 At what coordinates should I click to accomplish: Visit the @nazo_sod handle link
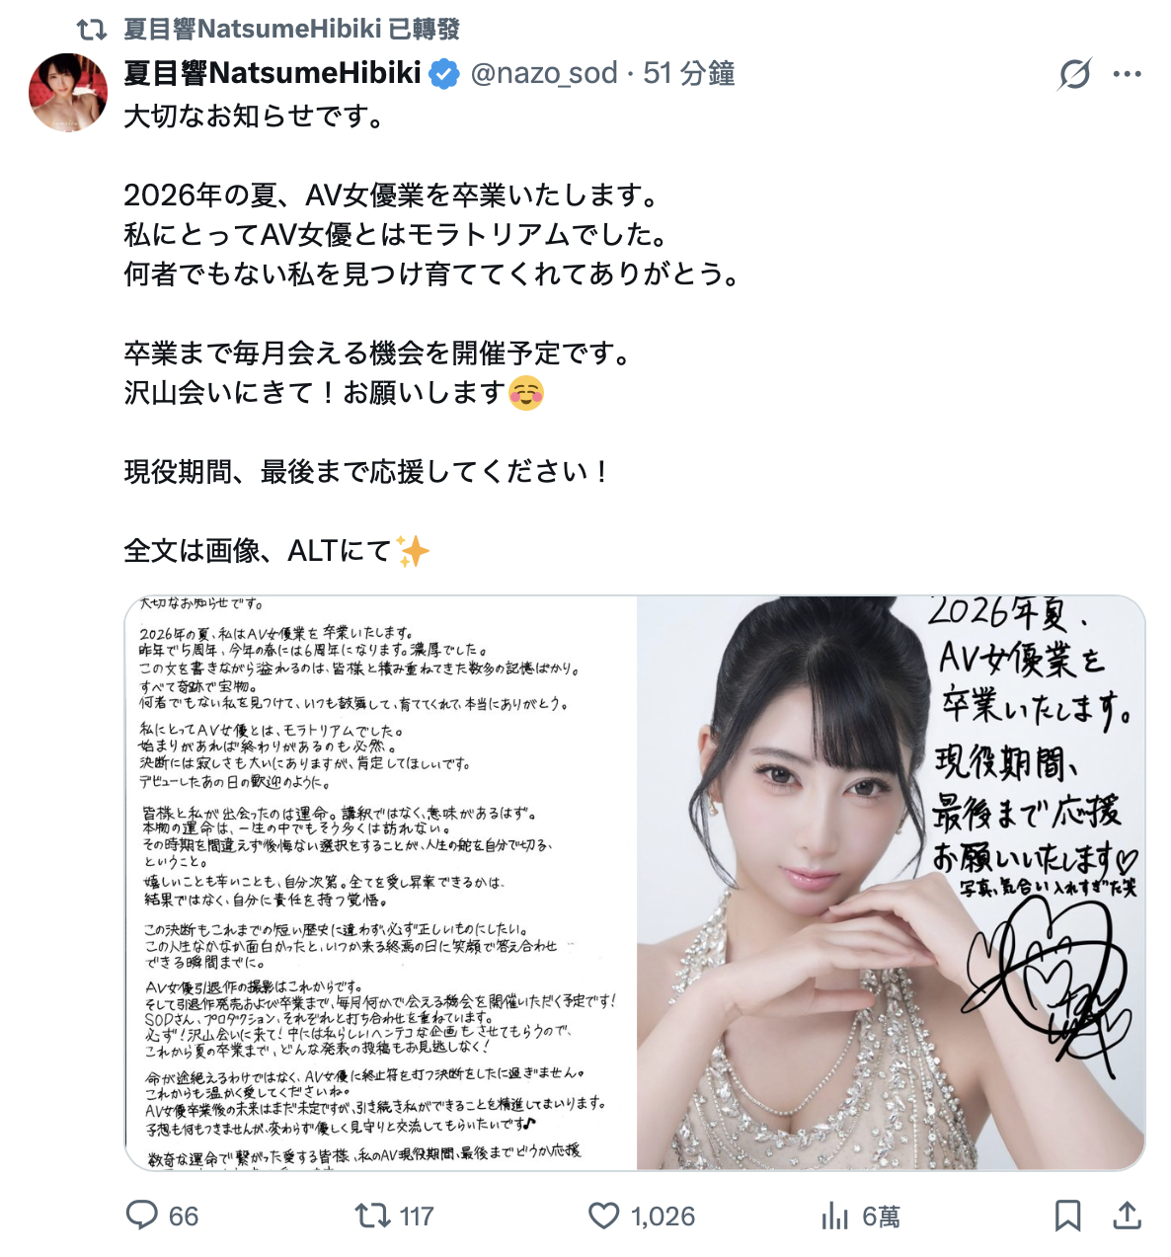click(x=544, y=74)
